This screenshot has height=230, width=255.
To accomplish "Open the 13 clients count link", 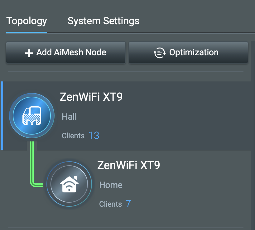I will [x=94, y=136].
